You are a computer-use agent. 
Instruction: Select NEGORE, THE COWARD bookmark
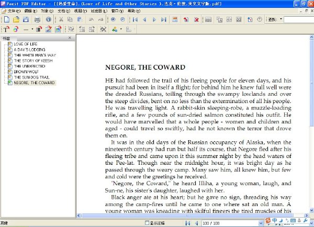(34, 83)
